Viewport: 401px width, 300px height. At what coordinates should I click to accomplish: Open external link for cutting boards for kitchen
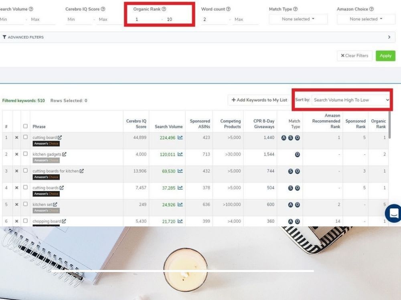(x=81, y=171)
